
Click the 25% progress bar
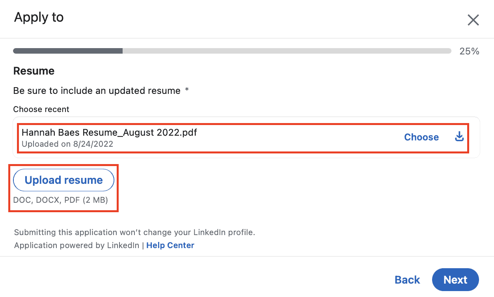click(232, 50)
